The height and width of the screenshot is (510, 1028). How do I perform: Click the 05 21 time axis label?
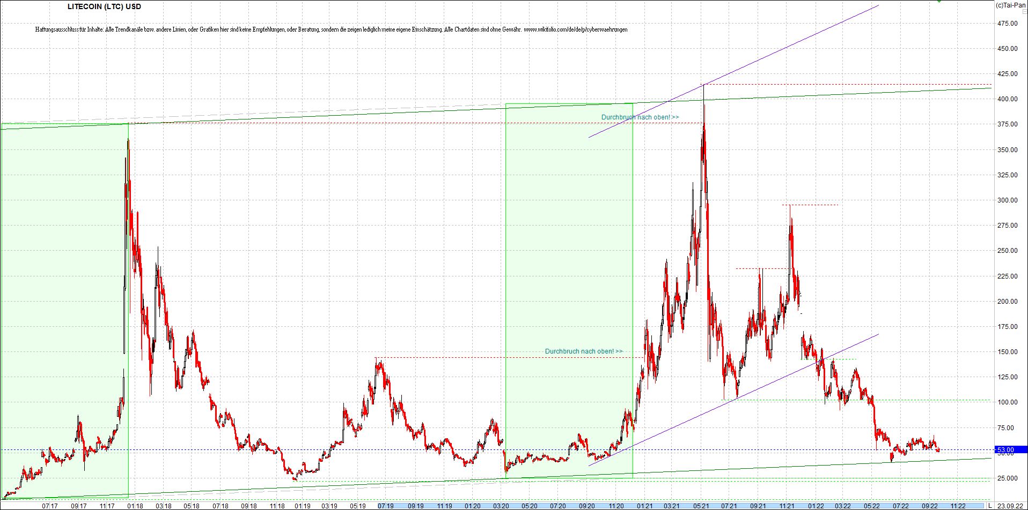pos(701,506)
